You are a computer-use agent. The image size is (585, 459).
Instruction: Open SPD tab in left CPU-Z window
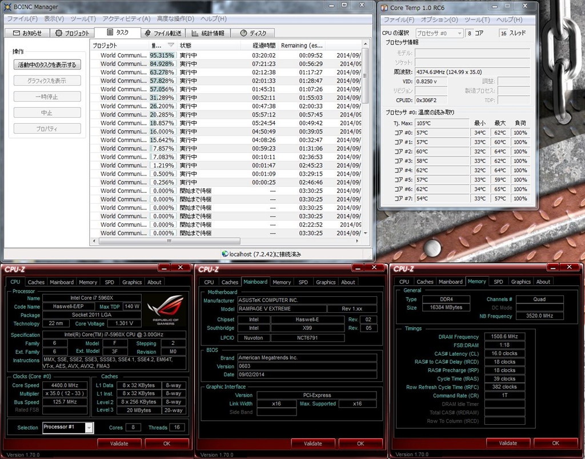tap(109, 282)
